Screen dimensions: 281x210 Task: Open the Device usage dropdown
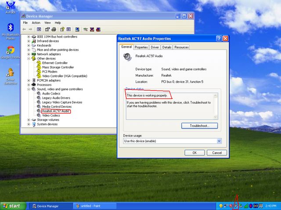(x=219, y=141)
